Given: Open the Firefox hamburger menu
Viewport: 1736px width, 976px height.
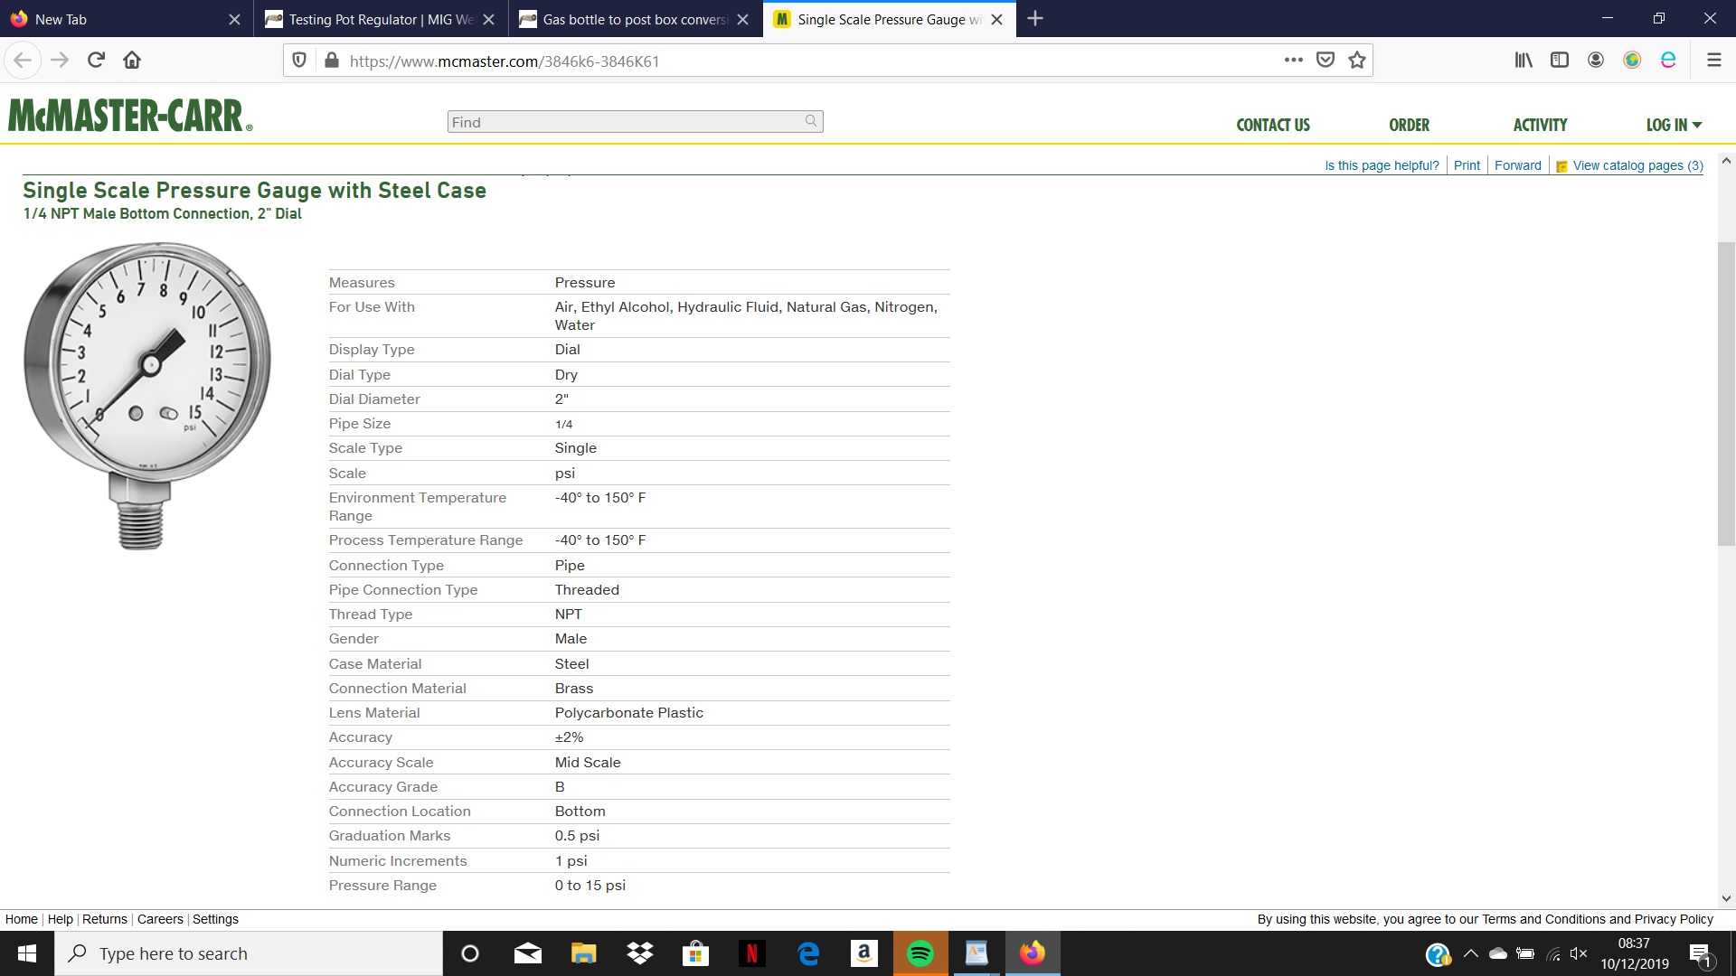Looking at the screenshot, I should pos(1713,61).
